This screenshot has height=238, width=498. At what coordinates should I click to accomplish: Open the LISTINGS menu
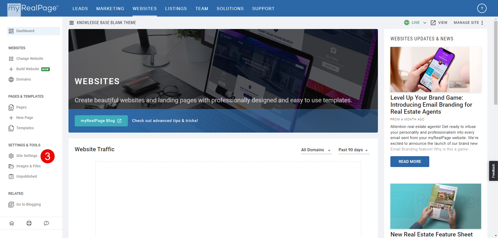(176, 9)
